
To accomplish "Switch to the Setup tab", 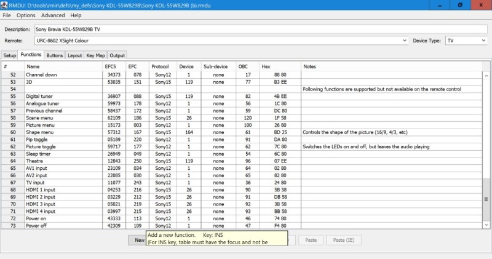I will point(10,55).
